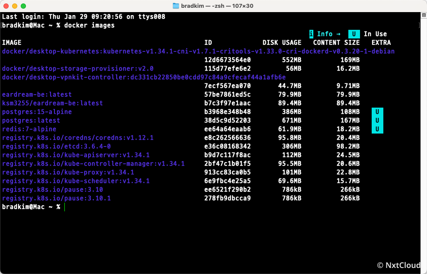Click registry.k8s.io/coredns/coredns:v1.12.1 image name
Screen dimensions: 427x274
(x=78, y=137)
